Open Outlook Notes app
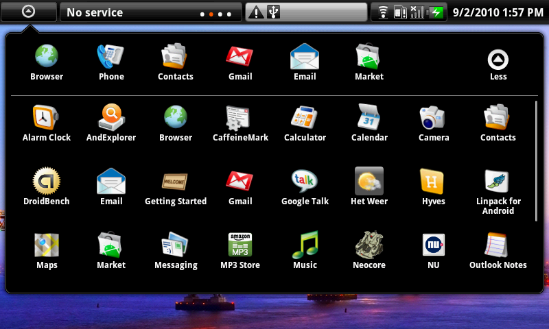The width and height of the screenshot is (549, 329). click(x=498, y=251)
